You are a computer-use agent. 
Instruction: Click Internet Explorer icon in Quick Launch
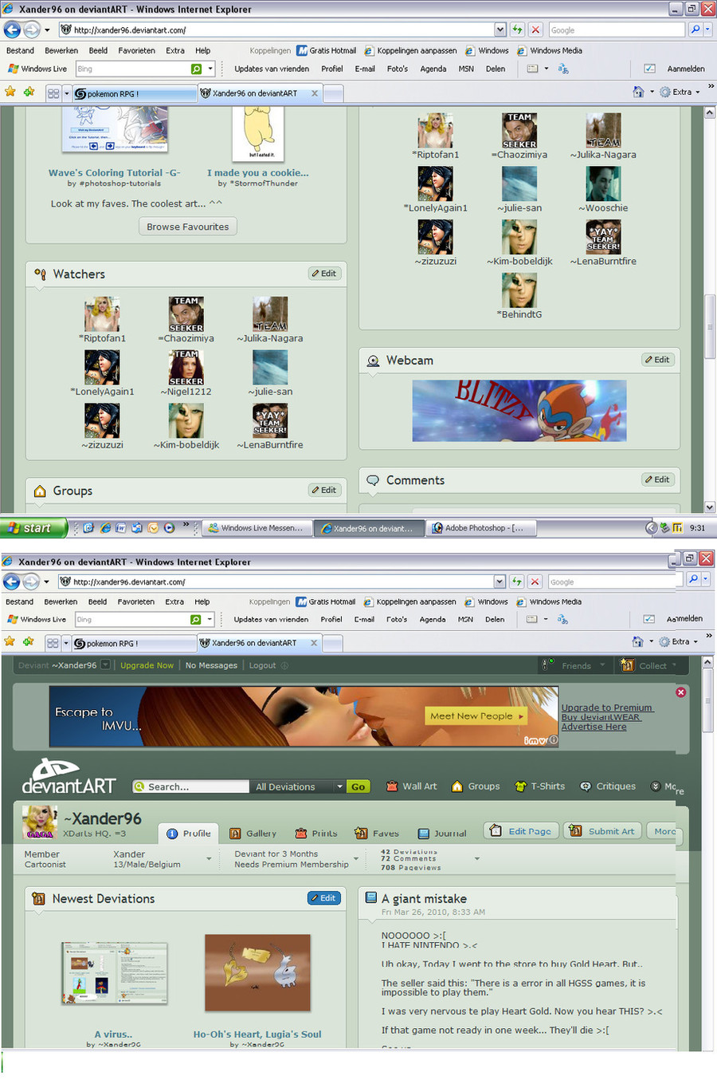105,527
